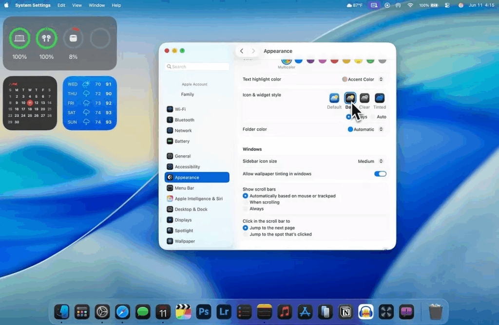Launch Photoshop from the Dock
This screenshot has height=325, width=499.
pyautogui.click(x=203, y=312)
